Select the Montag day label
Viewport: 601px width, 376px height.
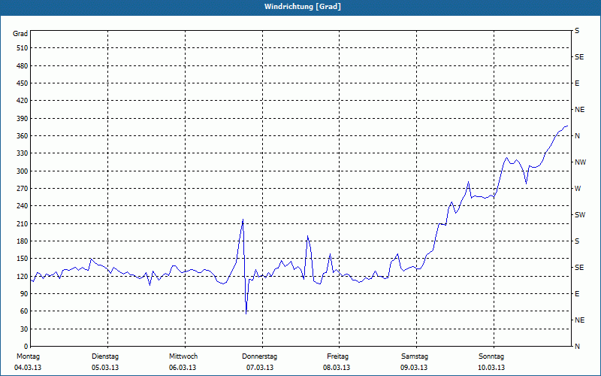pos(28,356)
